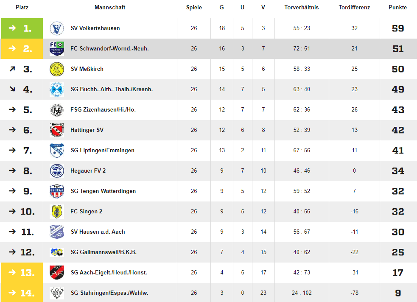
Task: Click the SG Buchh.-Alth.-Thalh./Kreenh. logo
Action: pyautogui.click(x=57, y=89)
